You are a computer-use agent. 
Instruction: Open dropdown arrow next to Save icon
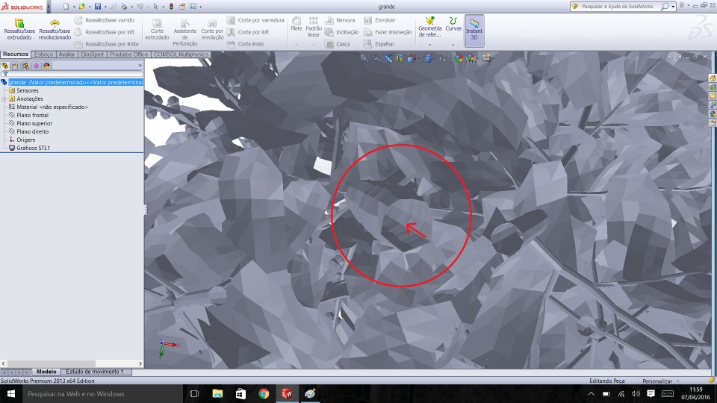click(105, 7)
